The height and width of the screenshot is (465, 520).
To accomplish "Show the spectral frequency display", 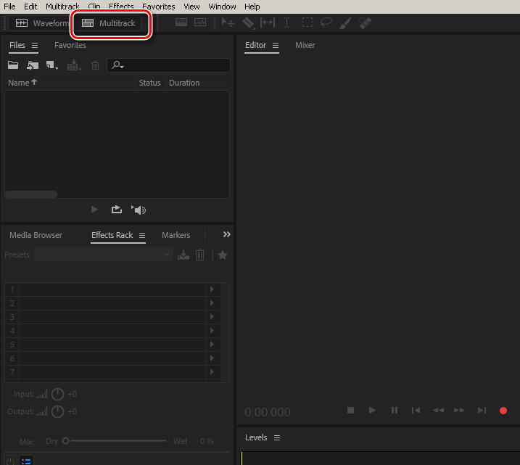I will tap(181, 22).
